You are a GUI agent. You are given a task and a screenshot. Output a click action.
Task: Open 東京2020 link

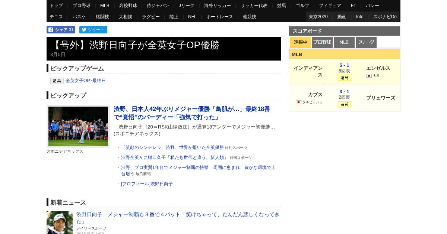point(318,17)
